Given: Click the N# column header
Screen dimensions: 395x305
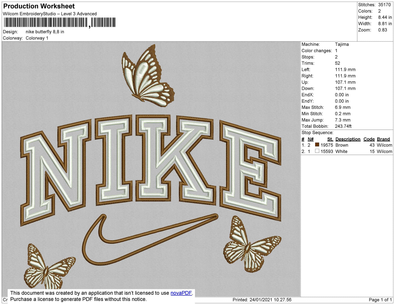Looking at the screenshot, I should pyautogui.click(x=311, y=139).
